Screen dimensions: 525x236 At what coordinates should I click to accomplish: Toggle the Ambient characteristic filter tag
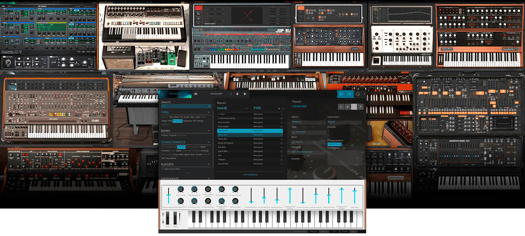tap(181, 147)
